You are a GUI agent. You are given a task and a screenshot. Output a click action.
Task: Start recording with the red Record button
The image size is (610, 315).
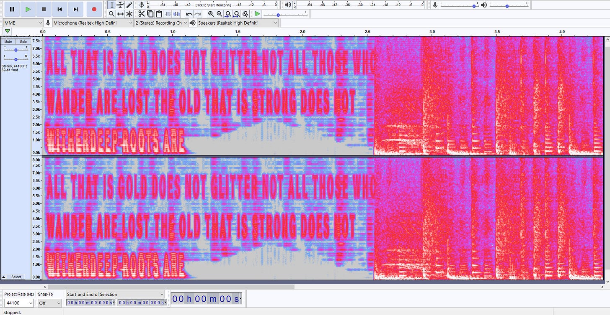pyautogui.click(x=94, y=9)
